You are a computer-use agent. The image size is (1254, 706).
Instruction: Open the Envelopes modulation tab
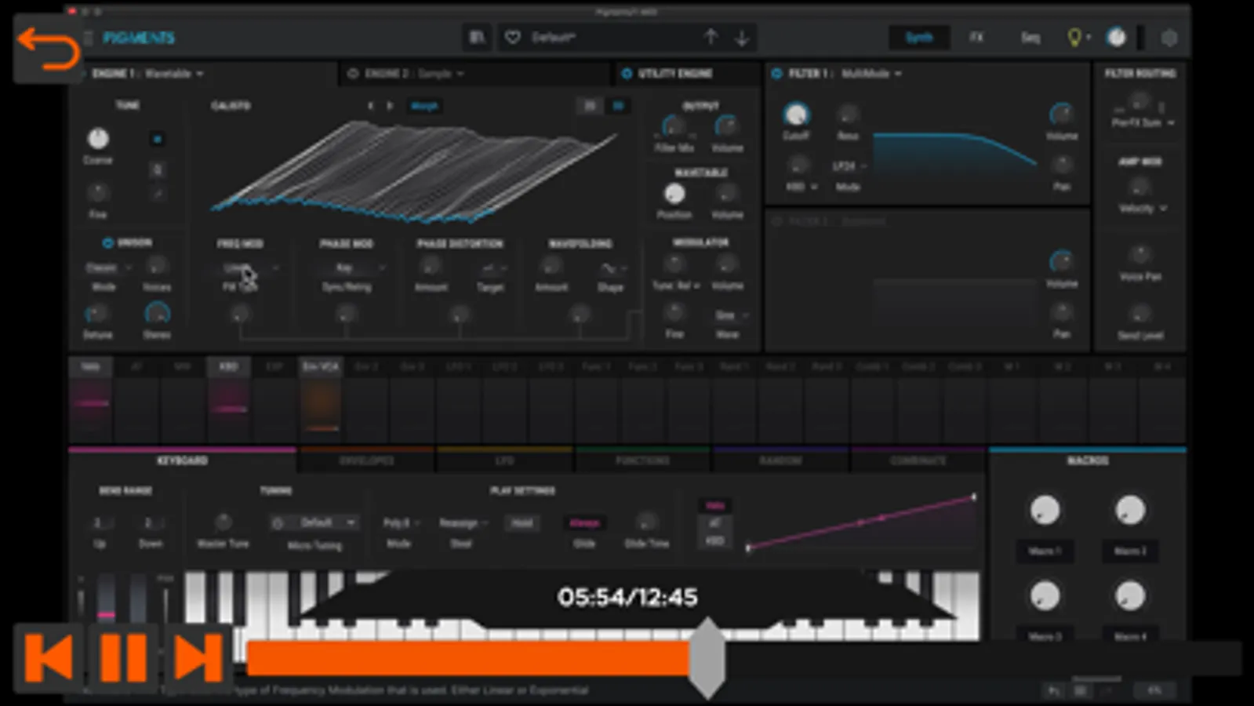(366, 460)
